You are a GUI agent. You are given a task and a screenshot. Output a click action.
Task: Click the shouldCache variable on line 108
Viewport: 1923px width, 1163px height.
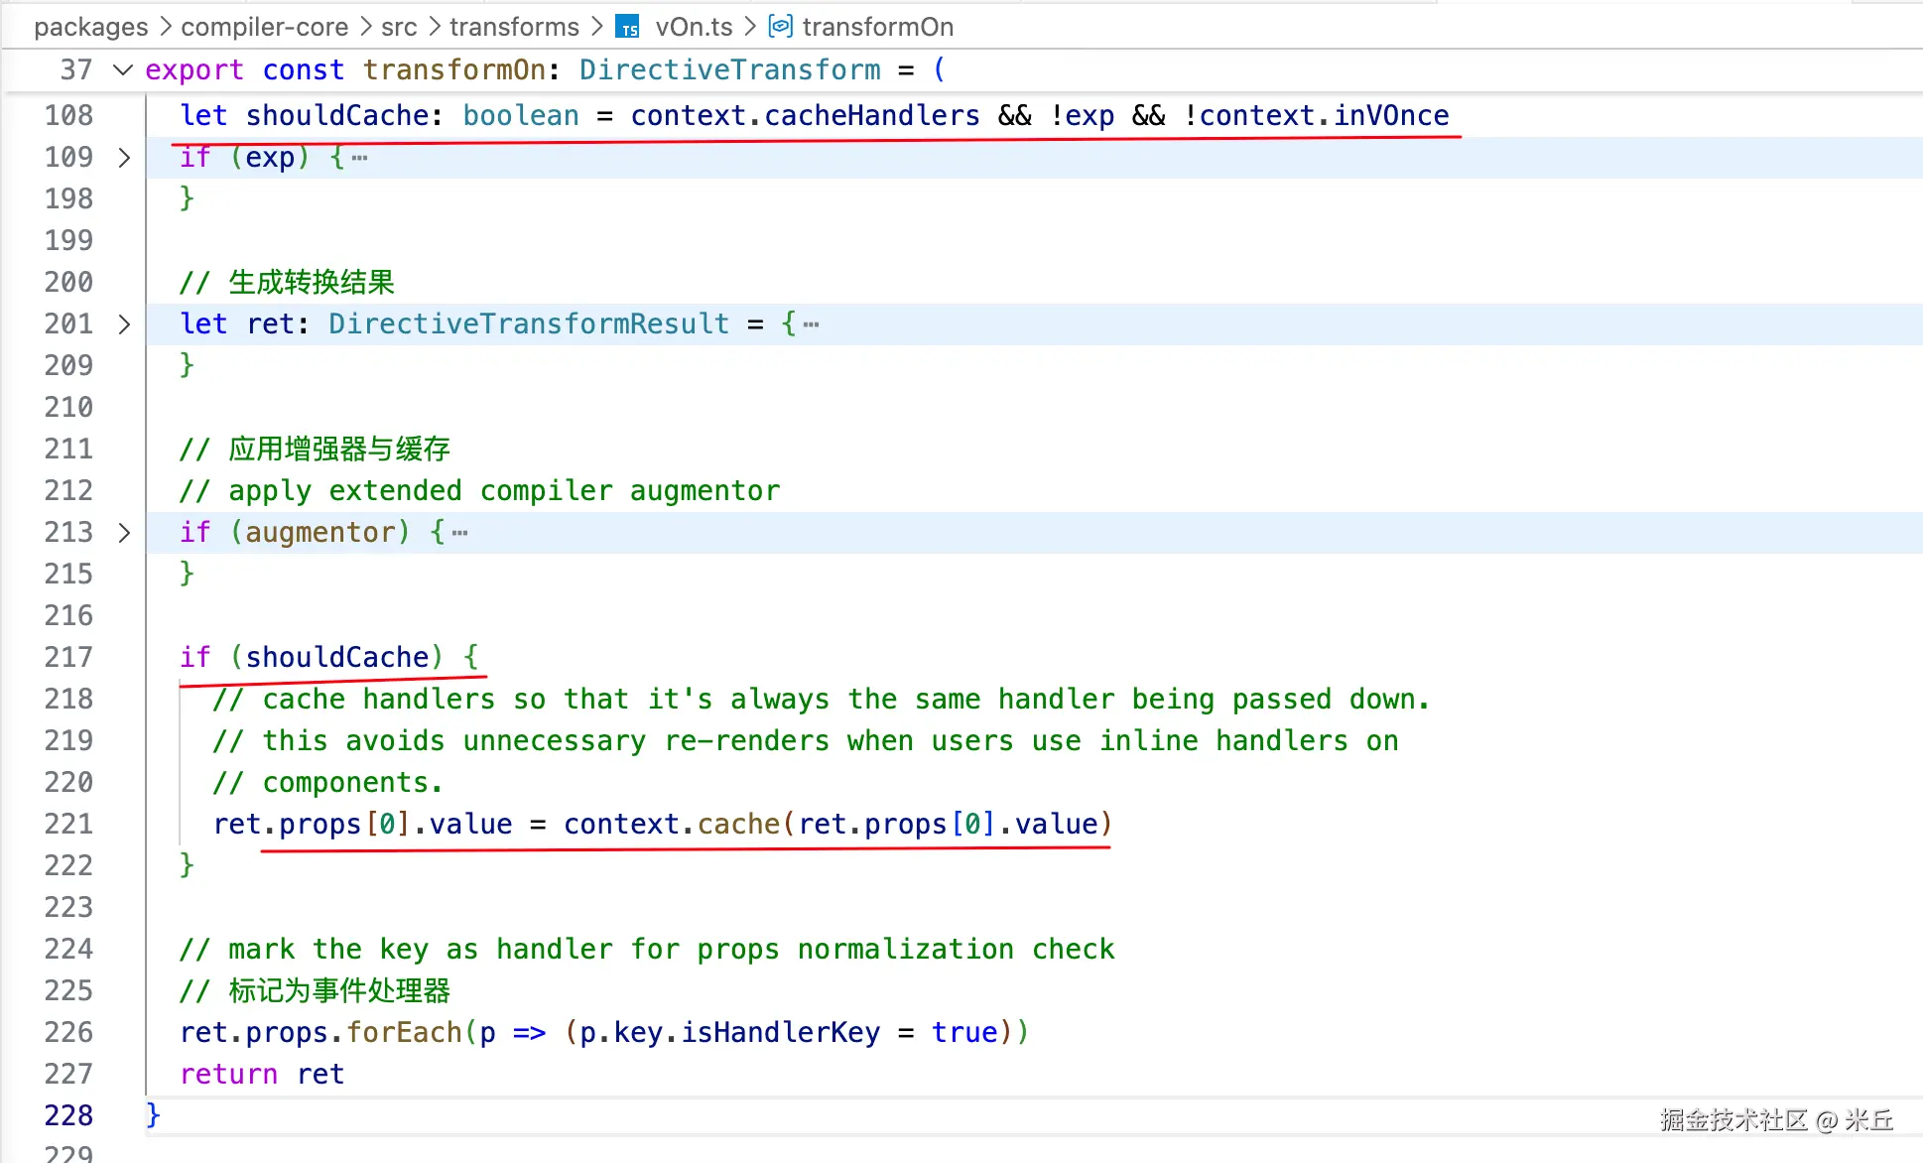coord(337,115)
